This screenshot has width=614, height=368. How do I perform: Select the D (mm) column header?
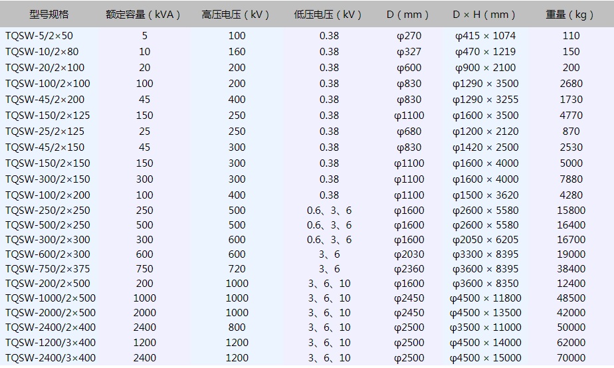pyautogui.click(x=407, y=15)
